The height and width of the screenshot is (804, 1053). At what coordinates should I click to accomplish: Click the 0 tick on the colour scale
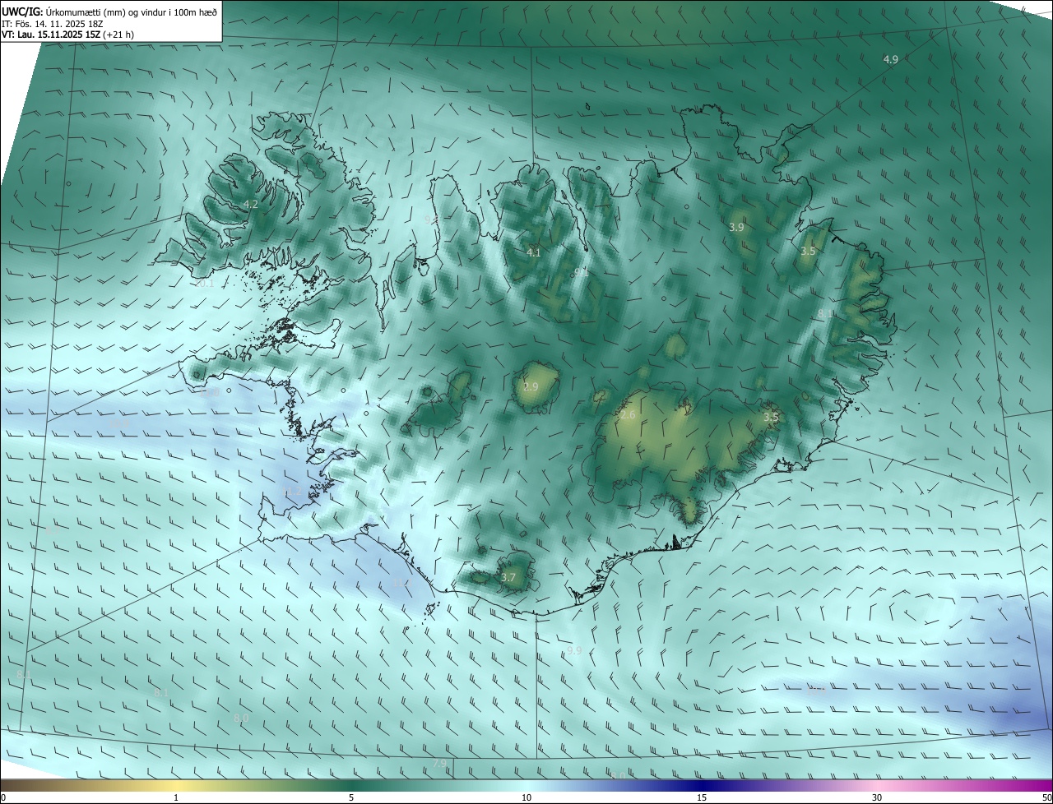(x=3, y=797)
